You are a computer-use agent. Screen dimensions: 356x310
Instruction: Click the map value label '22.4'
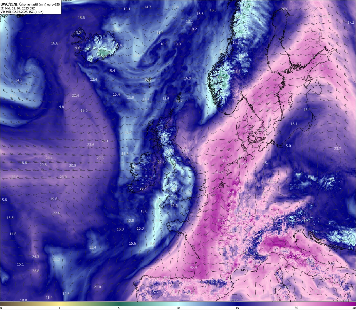75,95
